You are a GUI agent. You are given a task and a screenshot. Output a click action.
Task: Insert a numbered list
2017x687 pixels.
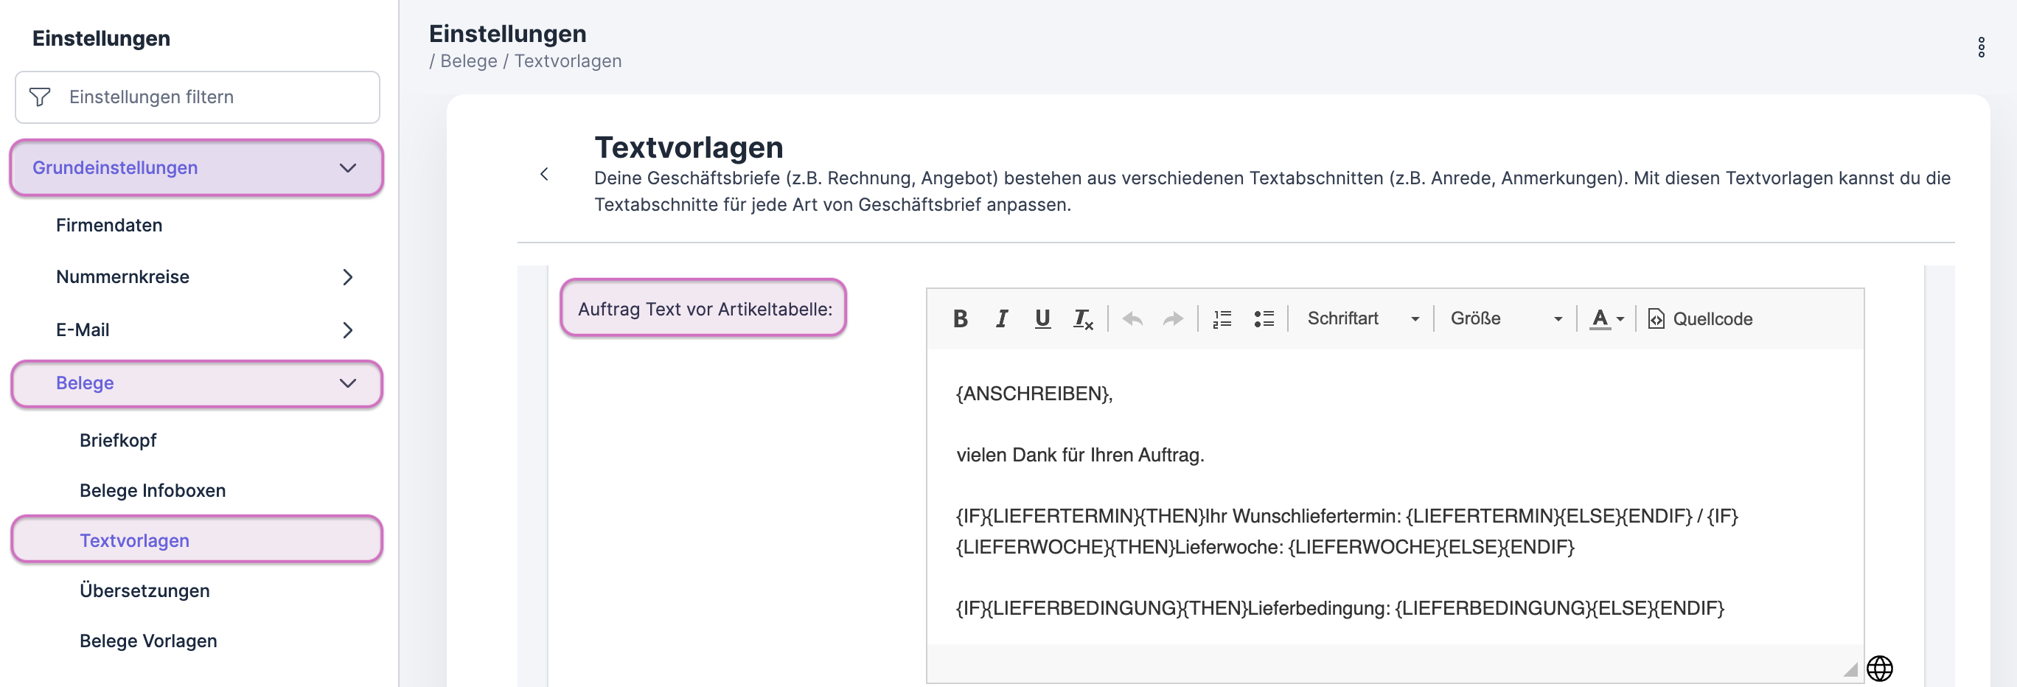(x=1222, y=319)
